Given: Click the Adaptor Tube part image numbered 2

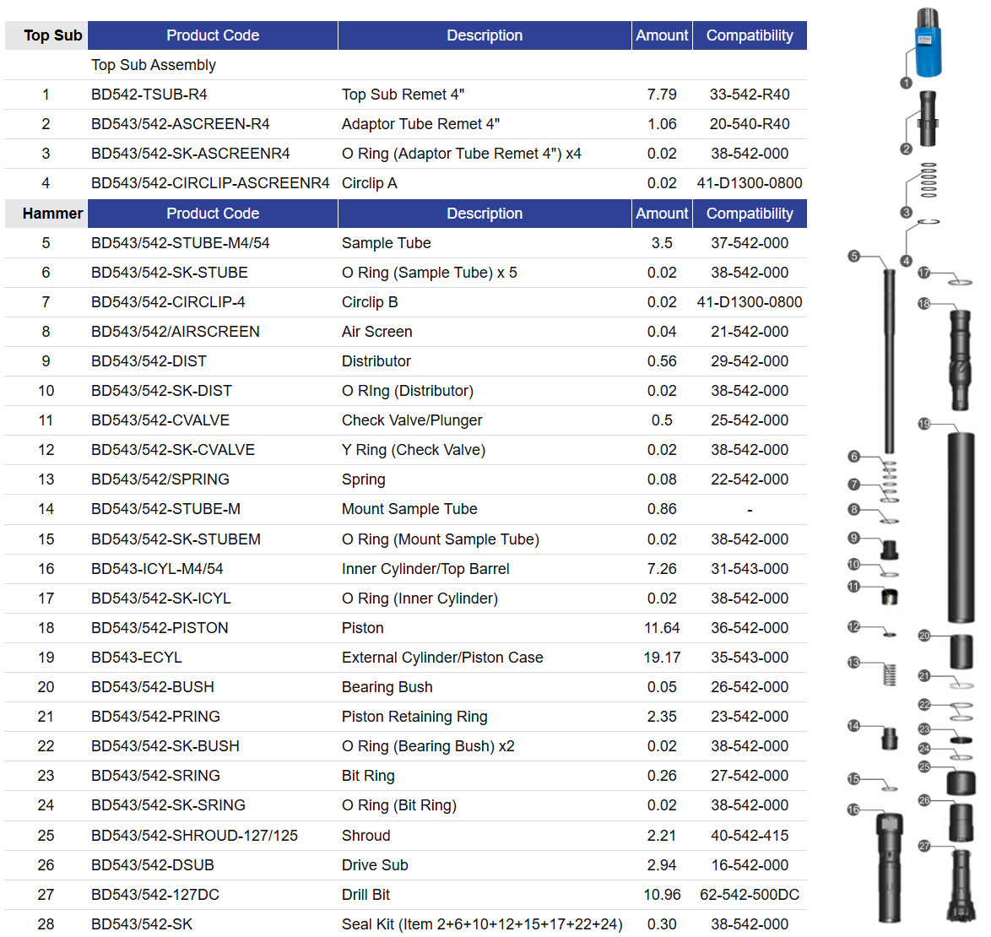Looking at the screenshot, I should [x=928, y=118].
